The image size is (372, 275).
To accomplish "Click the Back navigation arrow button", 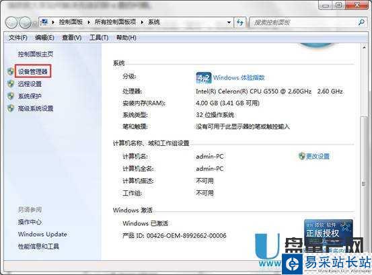I will [11, 22].
